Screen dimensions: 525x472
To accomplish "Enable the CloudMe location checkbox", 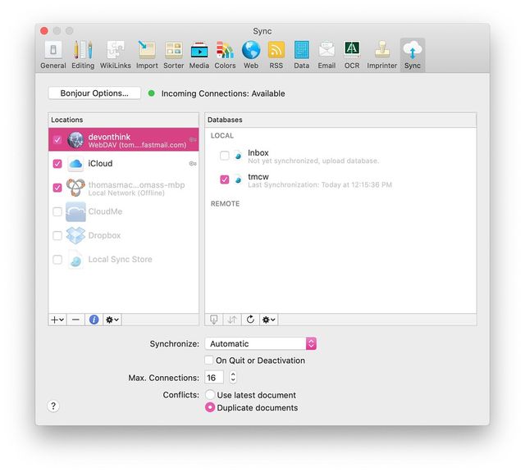I will pos(57,211).
